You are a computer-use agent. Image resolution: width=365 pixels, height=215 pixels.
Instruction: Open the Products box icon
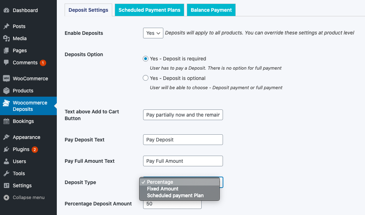click(x=6, y=91)
